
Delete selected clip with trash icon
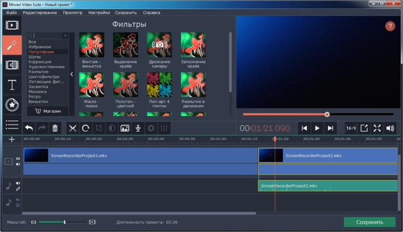tap(55, 128)
